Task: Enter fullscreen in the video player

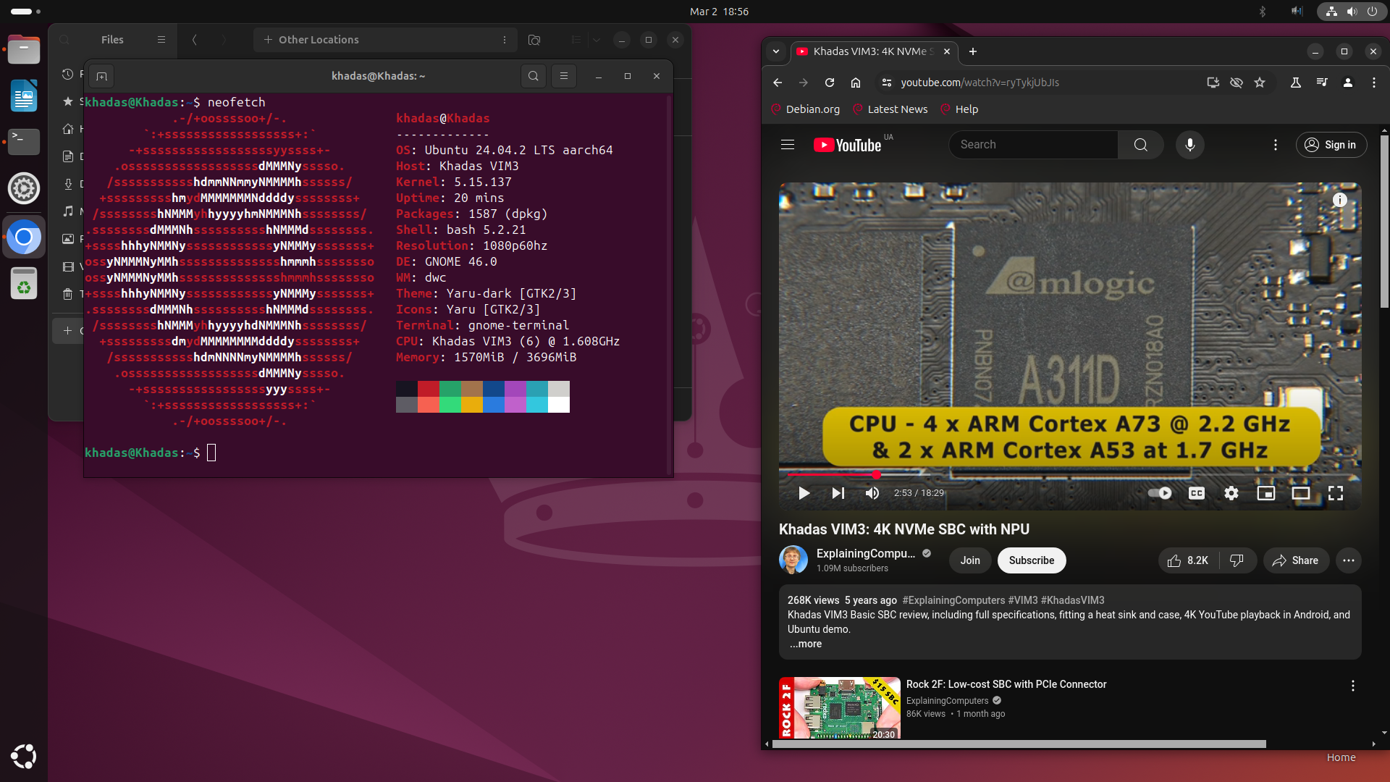Action: 1336,493
